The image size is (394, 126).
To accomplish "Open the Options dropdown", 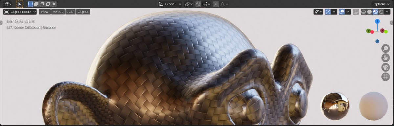I will (382, 4).
